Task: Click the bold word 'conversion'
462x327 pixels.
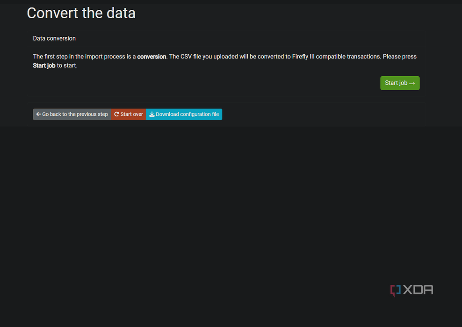Action: (152, 57)
